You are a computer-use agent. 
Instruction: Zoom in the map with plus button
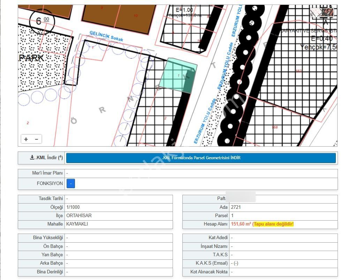tap(26, 139)
